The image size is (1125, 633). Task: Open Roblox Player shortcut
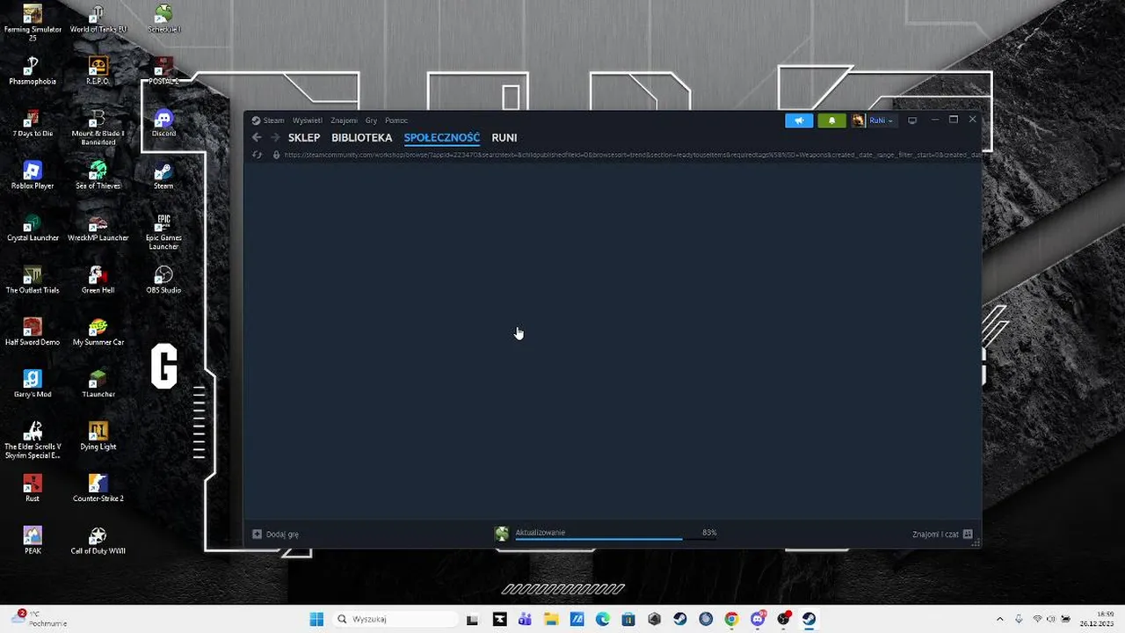(x=33, y=175)
